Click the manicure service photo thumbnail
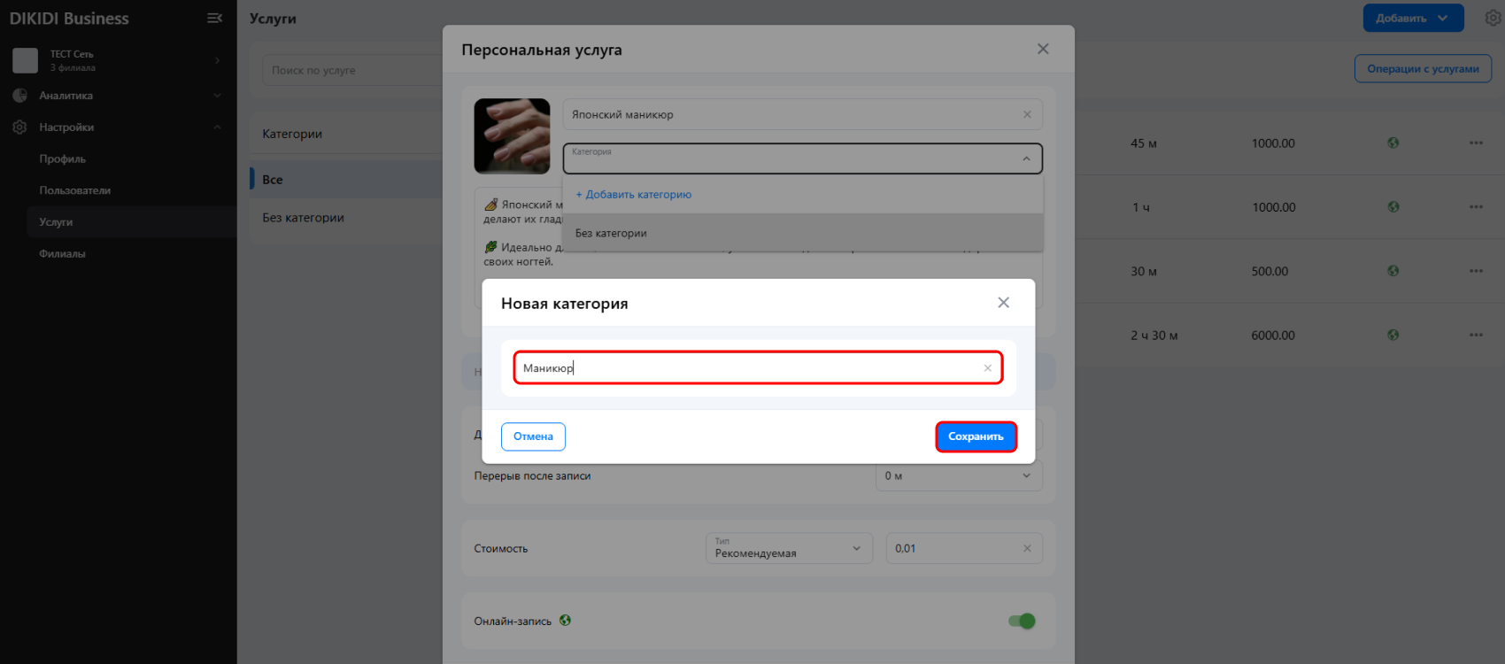Viewport: 1505px width, 664px height. (x=512, y=136)
